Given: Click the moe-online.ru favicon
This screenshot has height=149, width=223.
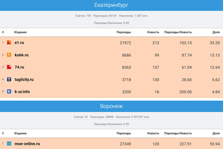Looking at the screenshot, I should pos(9,143).
